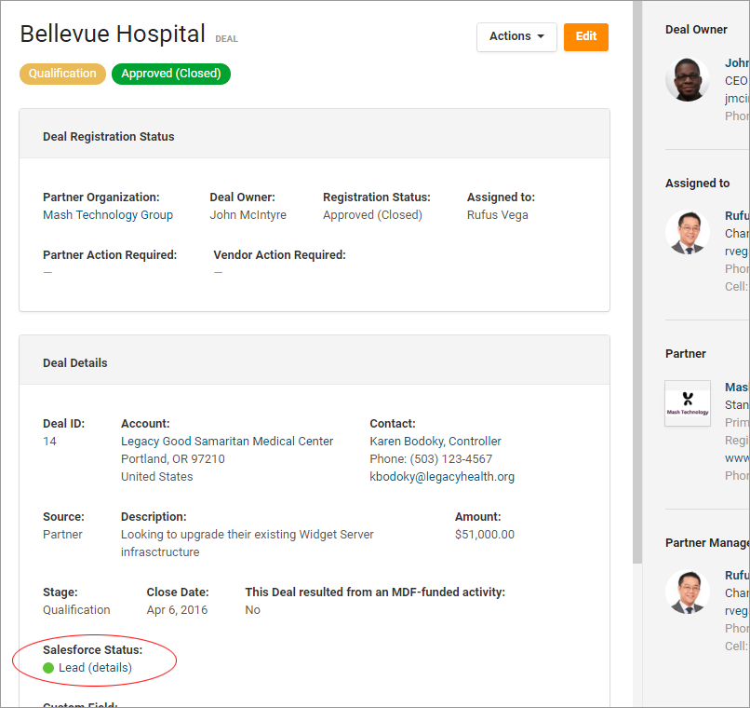750x708 pixels.
Task: Open contact Karen Bodoky, Controller
Action: pos(435,442)
